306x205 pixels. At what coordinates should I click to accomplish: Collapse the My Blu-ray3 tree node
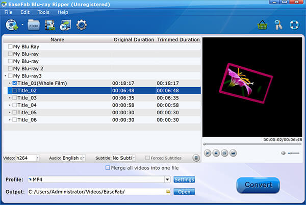6,75
